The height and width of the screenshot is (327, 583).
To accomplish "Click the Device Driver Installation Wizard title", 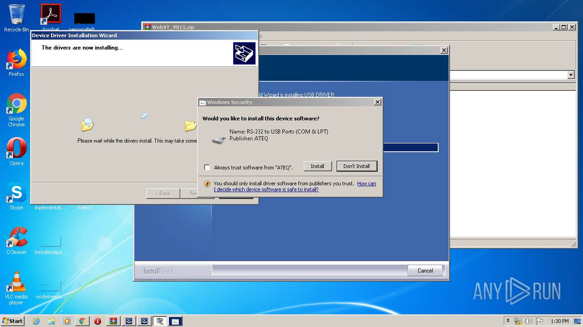I will (x=74, y=35).
